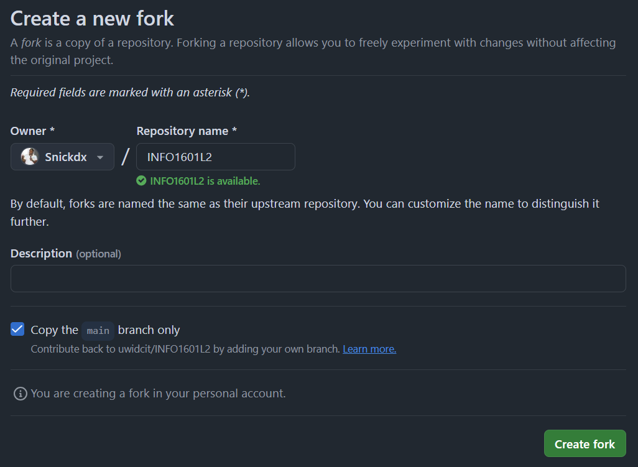Click the required fields asterisk note
Image resolution: width=638 pixels, height=467 pixels.
pos(130,93)
